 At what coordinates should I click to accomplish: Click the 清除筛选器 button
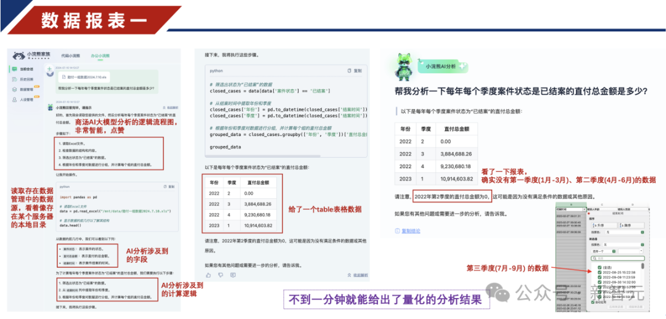click(635, 307)
